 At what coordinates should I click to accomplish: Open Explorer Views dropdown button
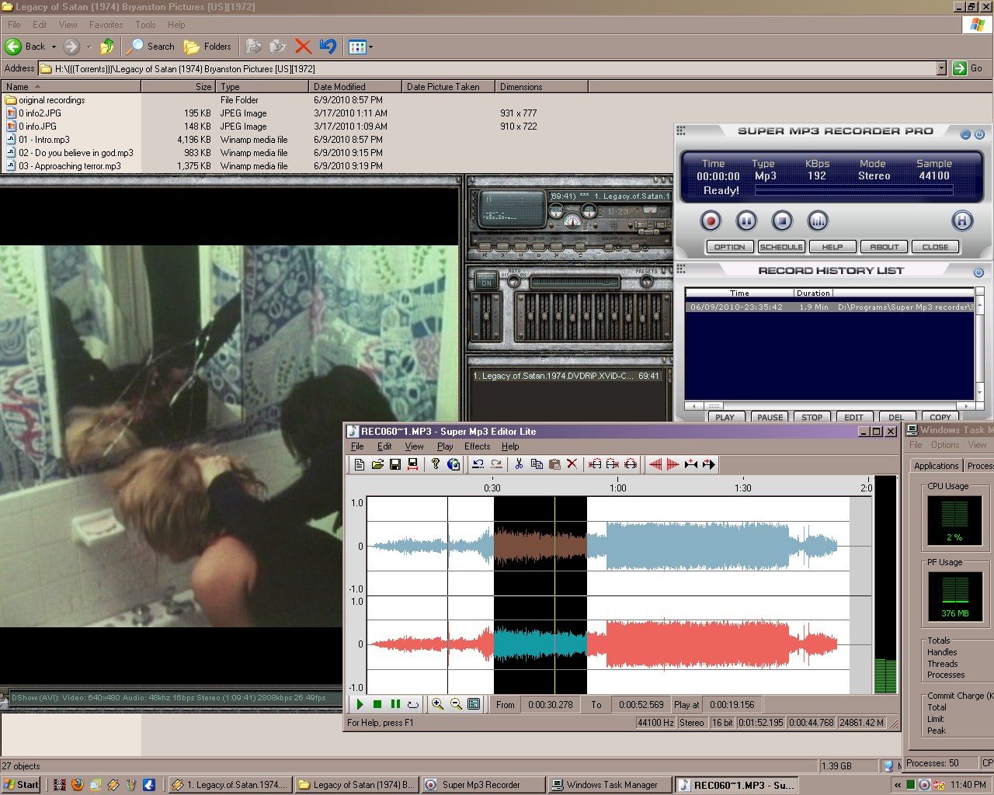click(360, 47)
